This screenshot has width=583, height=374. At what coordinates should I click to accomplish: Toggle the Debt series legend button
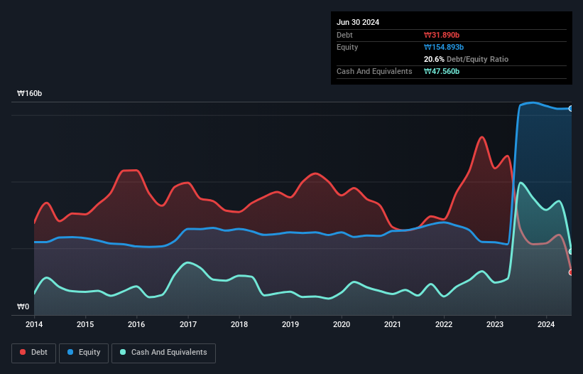pos(34,353)
